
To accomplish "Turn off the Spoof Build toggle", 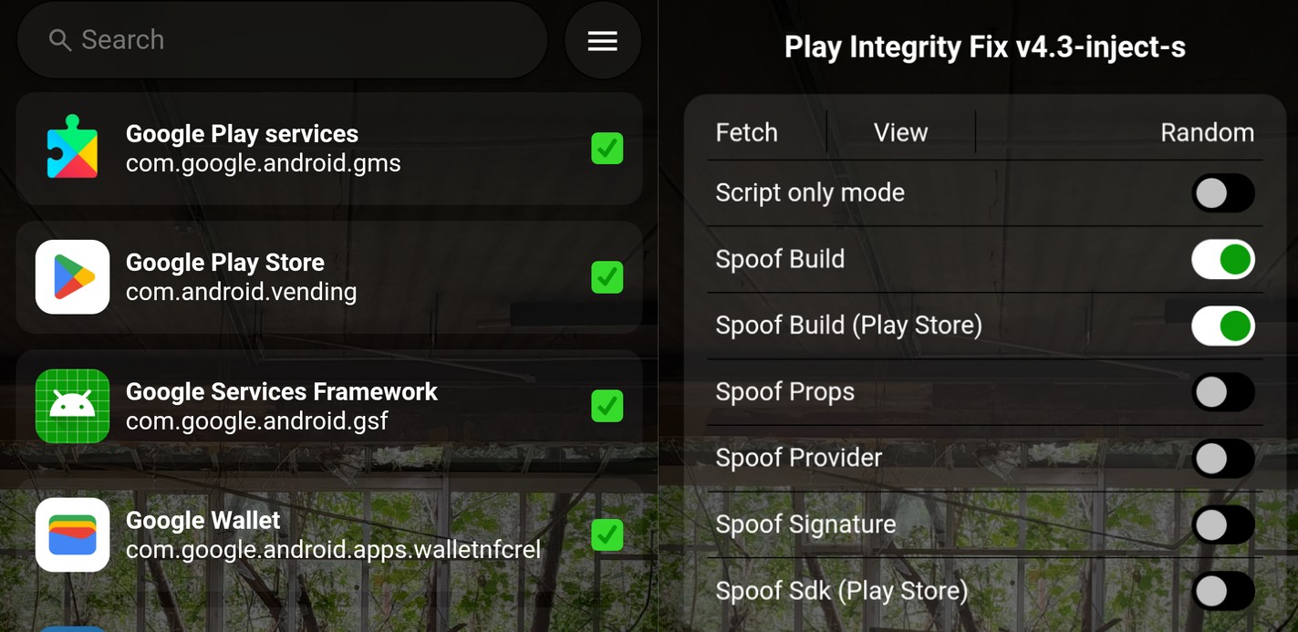I will click(x=1222, y=260).
